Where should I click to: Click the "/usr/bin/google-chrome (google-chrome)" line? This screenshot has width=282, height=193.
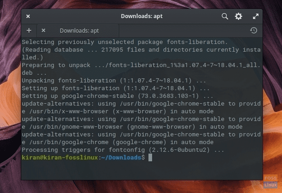tap(118, 142)
